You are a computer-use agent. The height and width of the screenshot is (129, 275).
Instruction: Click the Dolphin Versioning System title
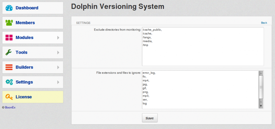(x=118, y=7)
